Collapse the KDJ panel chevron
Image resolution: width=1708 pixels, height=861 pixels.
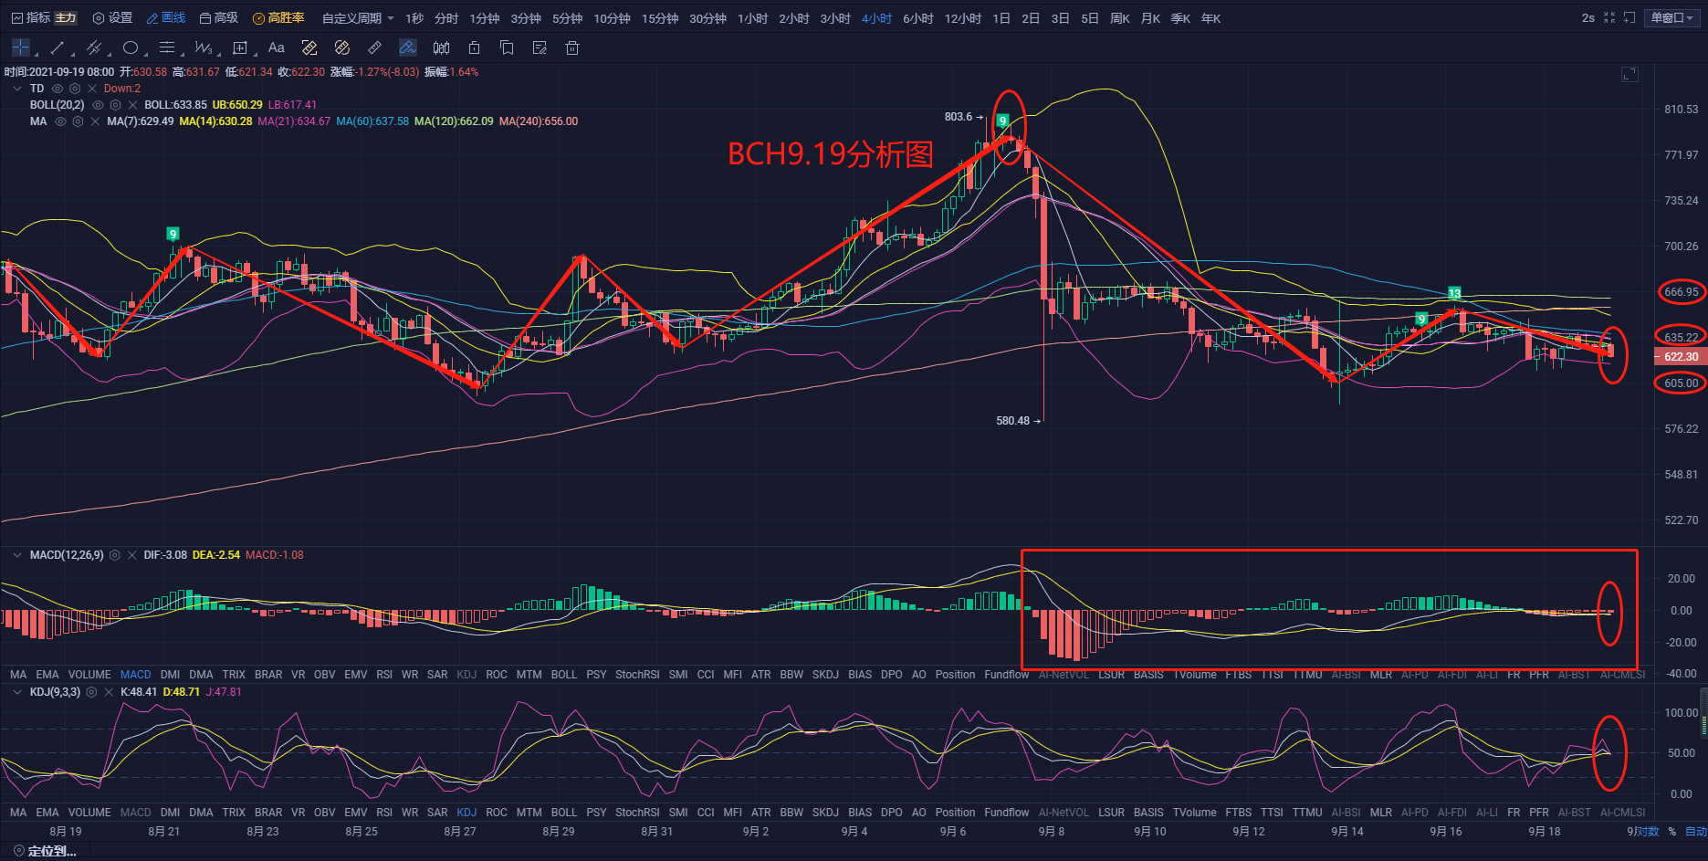coord(17,692)
